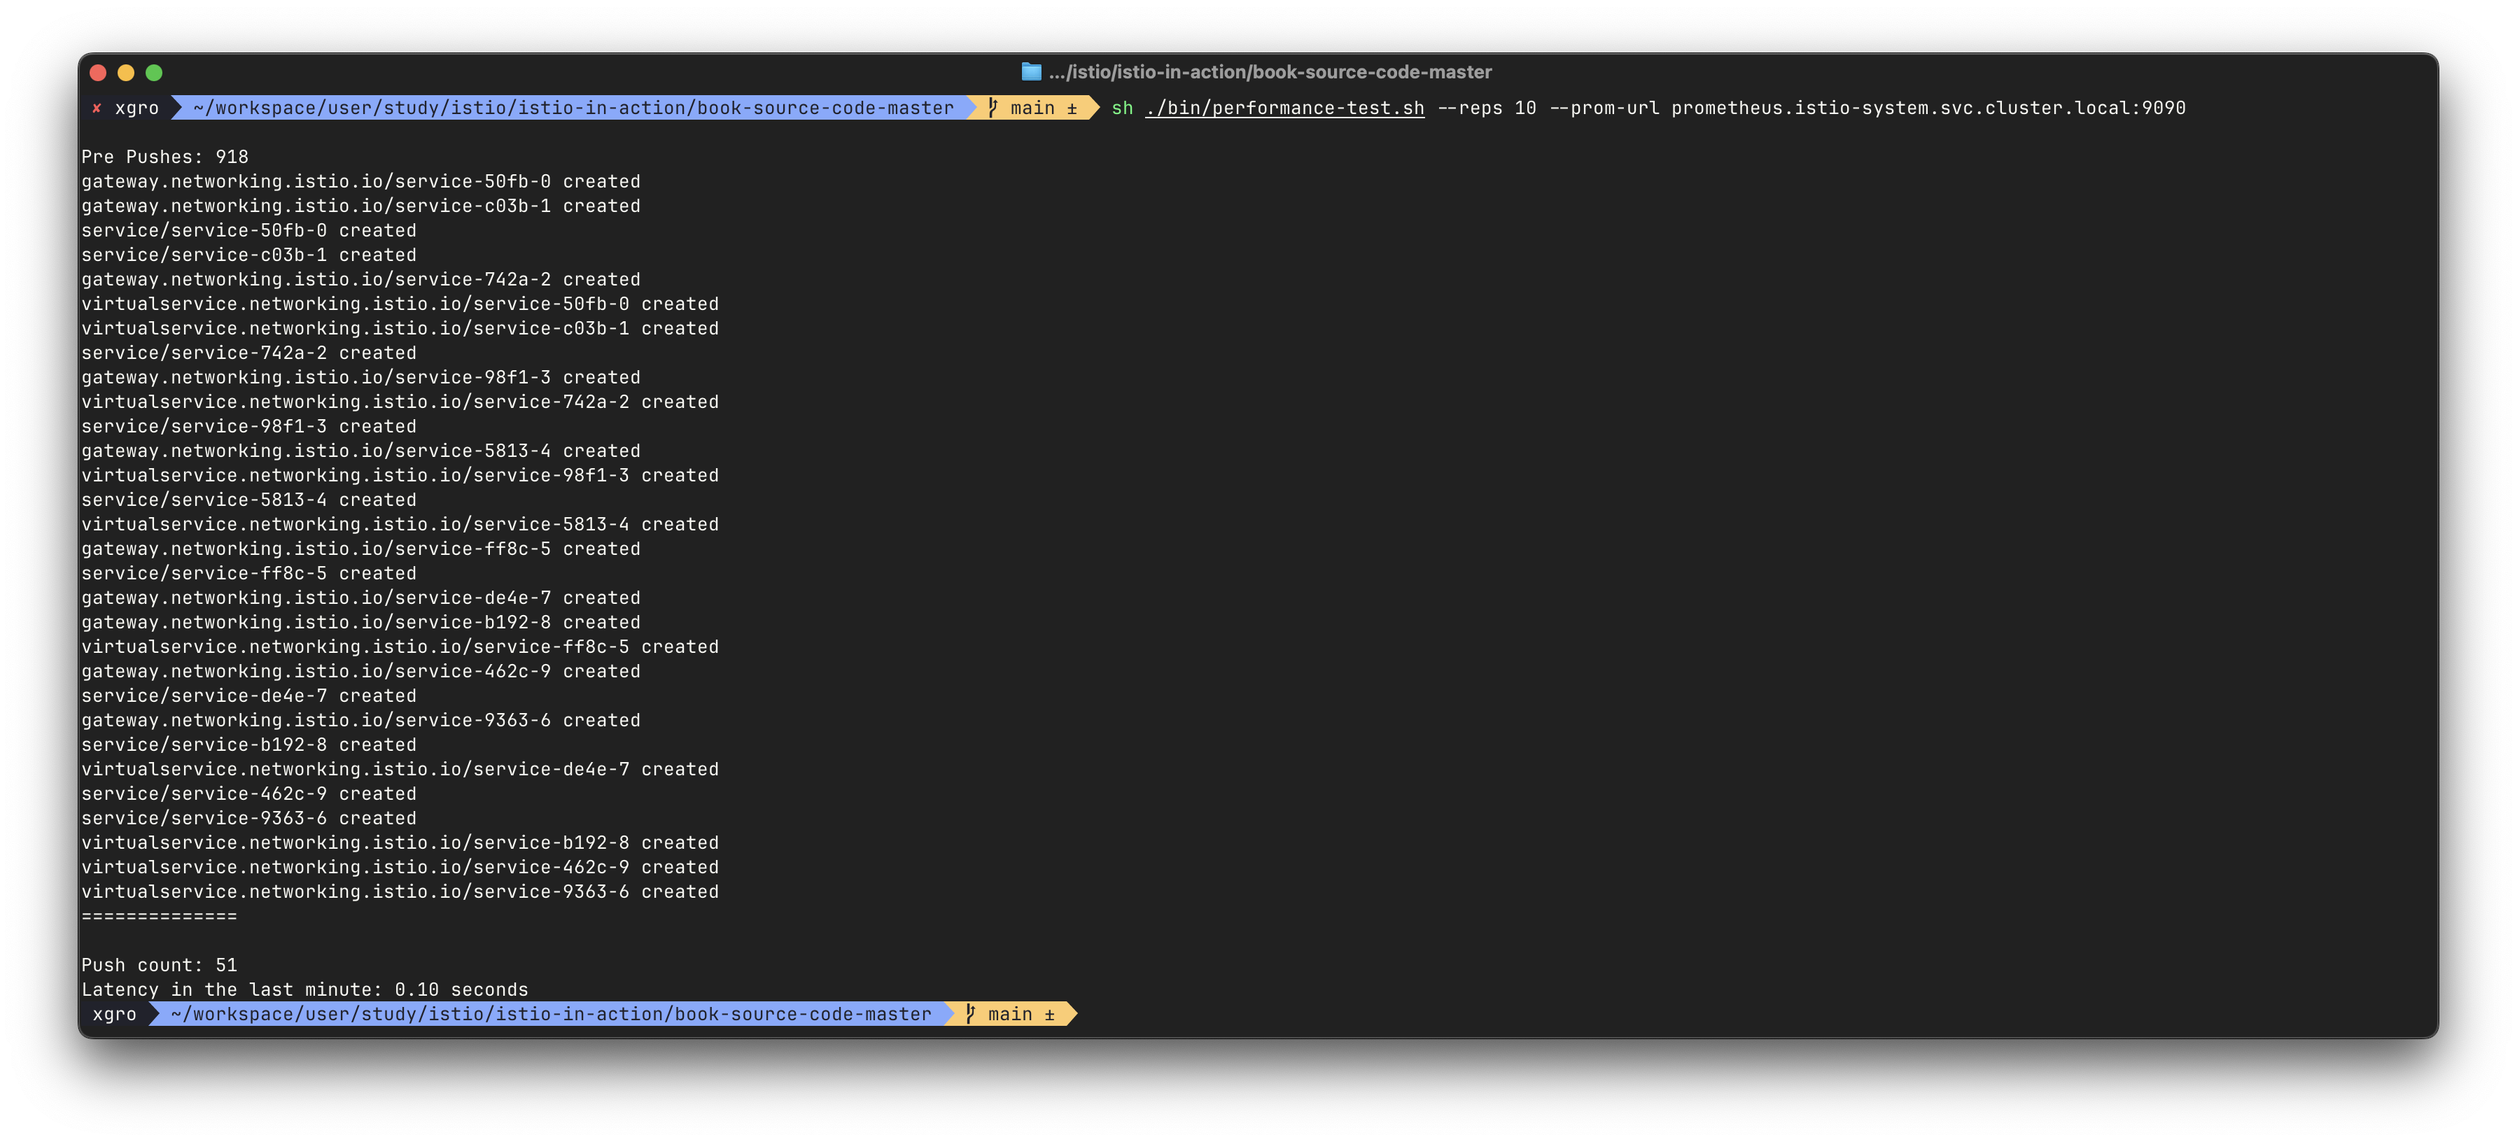Click the 'Push count: 51' line
The width and height of the screenshot is (2517, 1142).
click(160, 965)
